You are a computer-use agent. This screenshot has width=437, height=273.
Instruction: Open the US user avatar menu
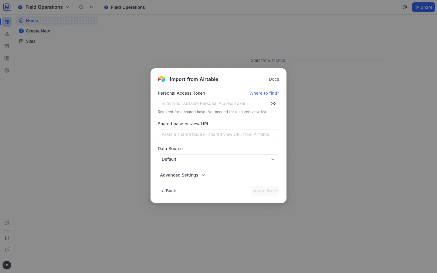[7, 265]
